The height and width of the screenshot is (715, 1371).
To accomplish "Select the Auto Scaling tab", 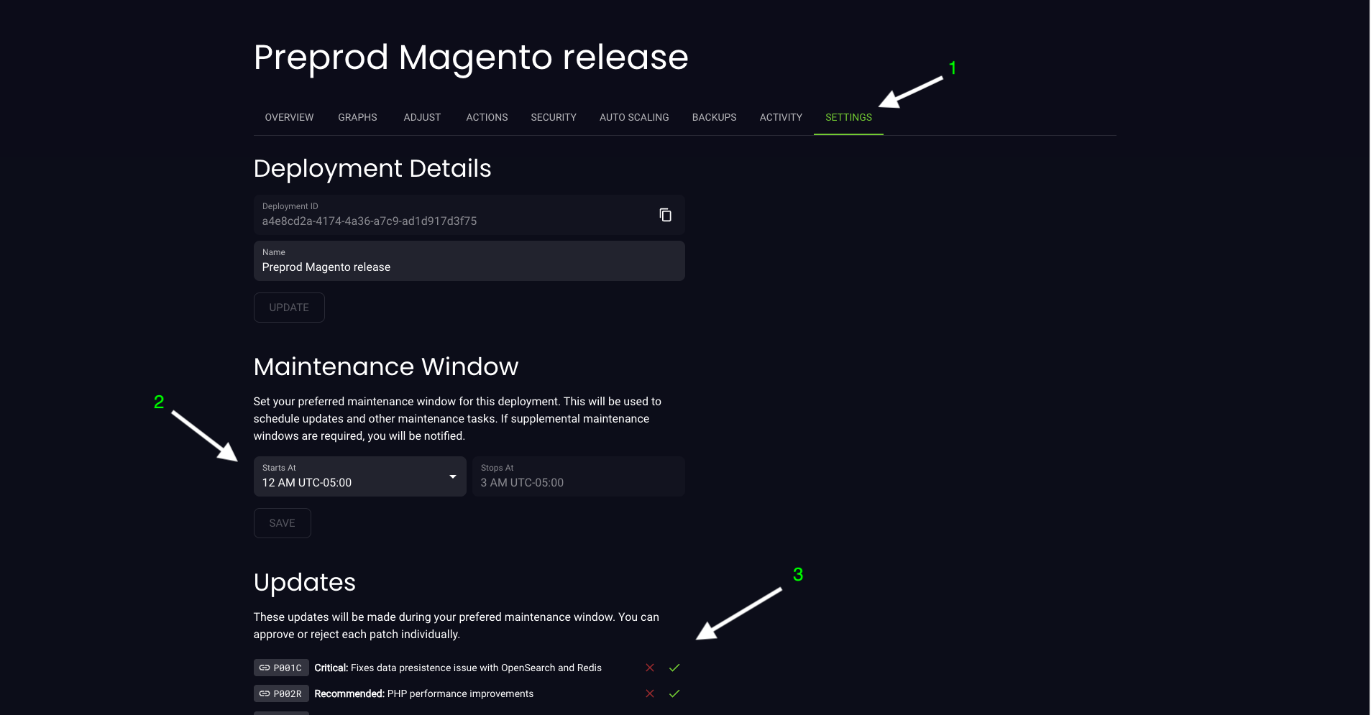I will [x=634, y=117].
